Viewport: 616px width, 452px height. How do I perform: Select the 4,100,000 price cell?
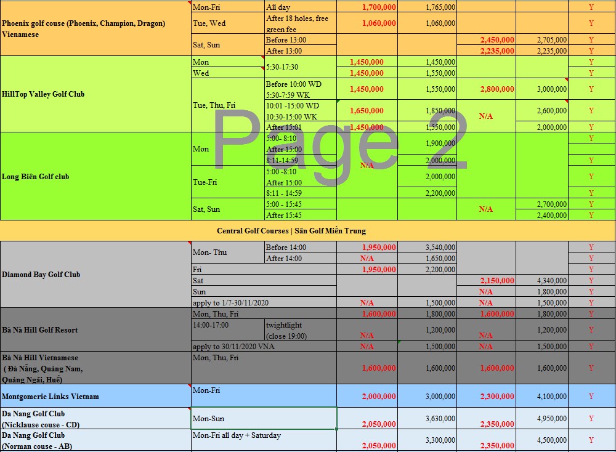tap(542, 396)
